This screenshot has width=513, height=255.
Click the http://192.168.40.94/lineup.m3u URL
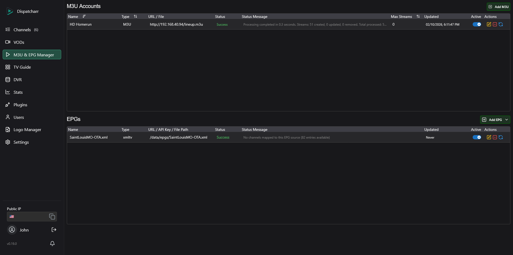tap(176, 24)
